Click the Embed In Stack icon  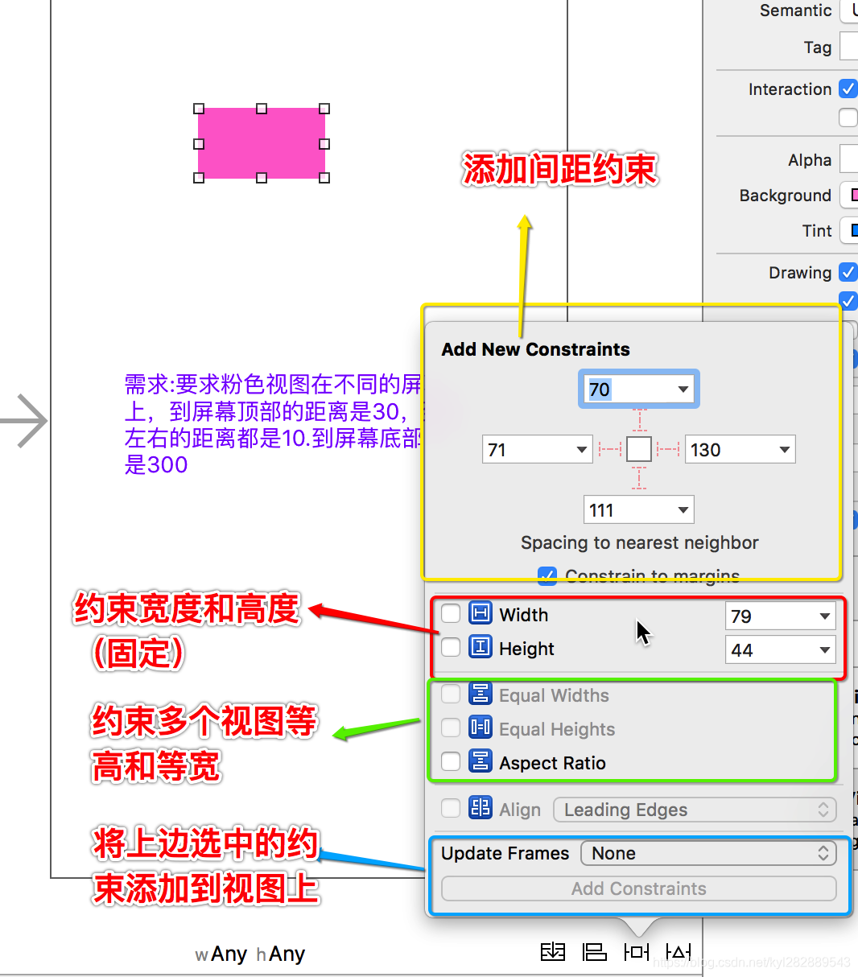tap(553, 951)
